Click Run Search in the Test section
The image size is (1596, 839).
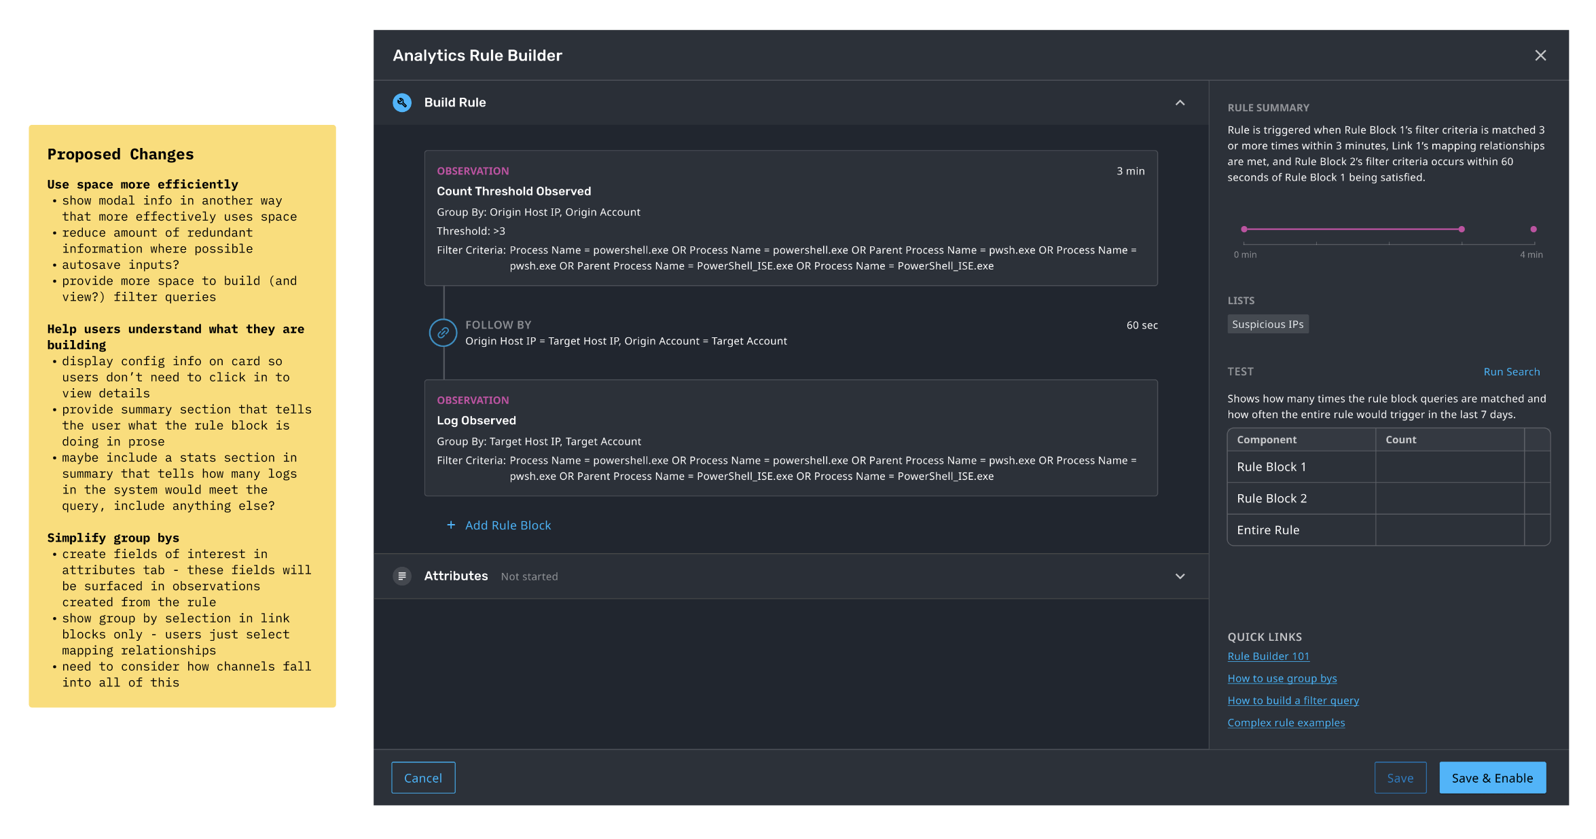pos(1512,372)
